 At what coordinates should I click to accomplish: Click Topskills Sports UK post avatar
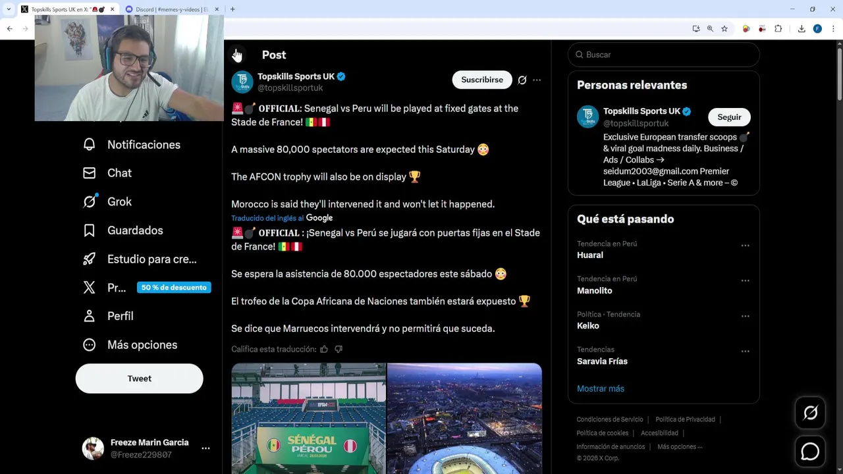coord(242,82)
